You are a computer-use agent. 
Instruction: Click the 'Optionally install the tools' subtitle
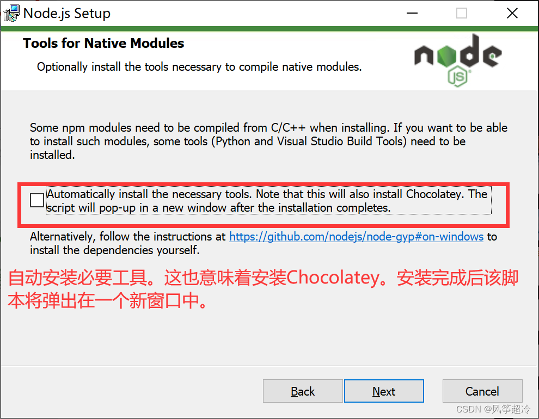point(199,67)
